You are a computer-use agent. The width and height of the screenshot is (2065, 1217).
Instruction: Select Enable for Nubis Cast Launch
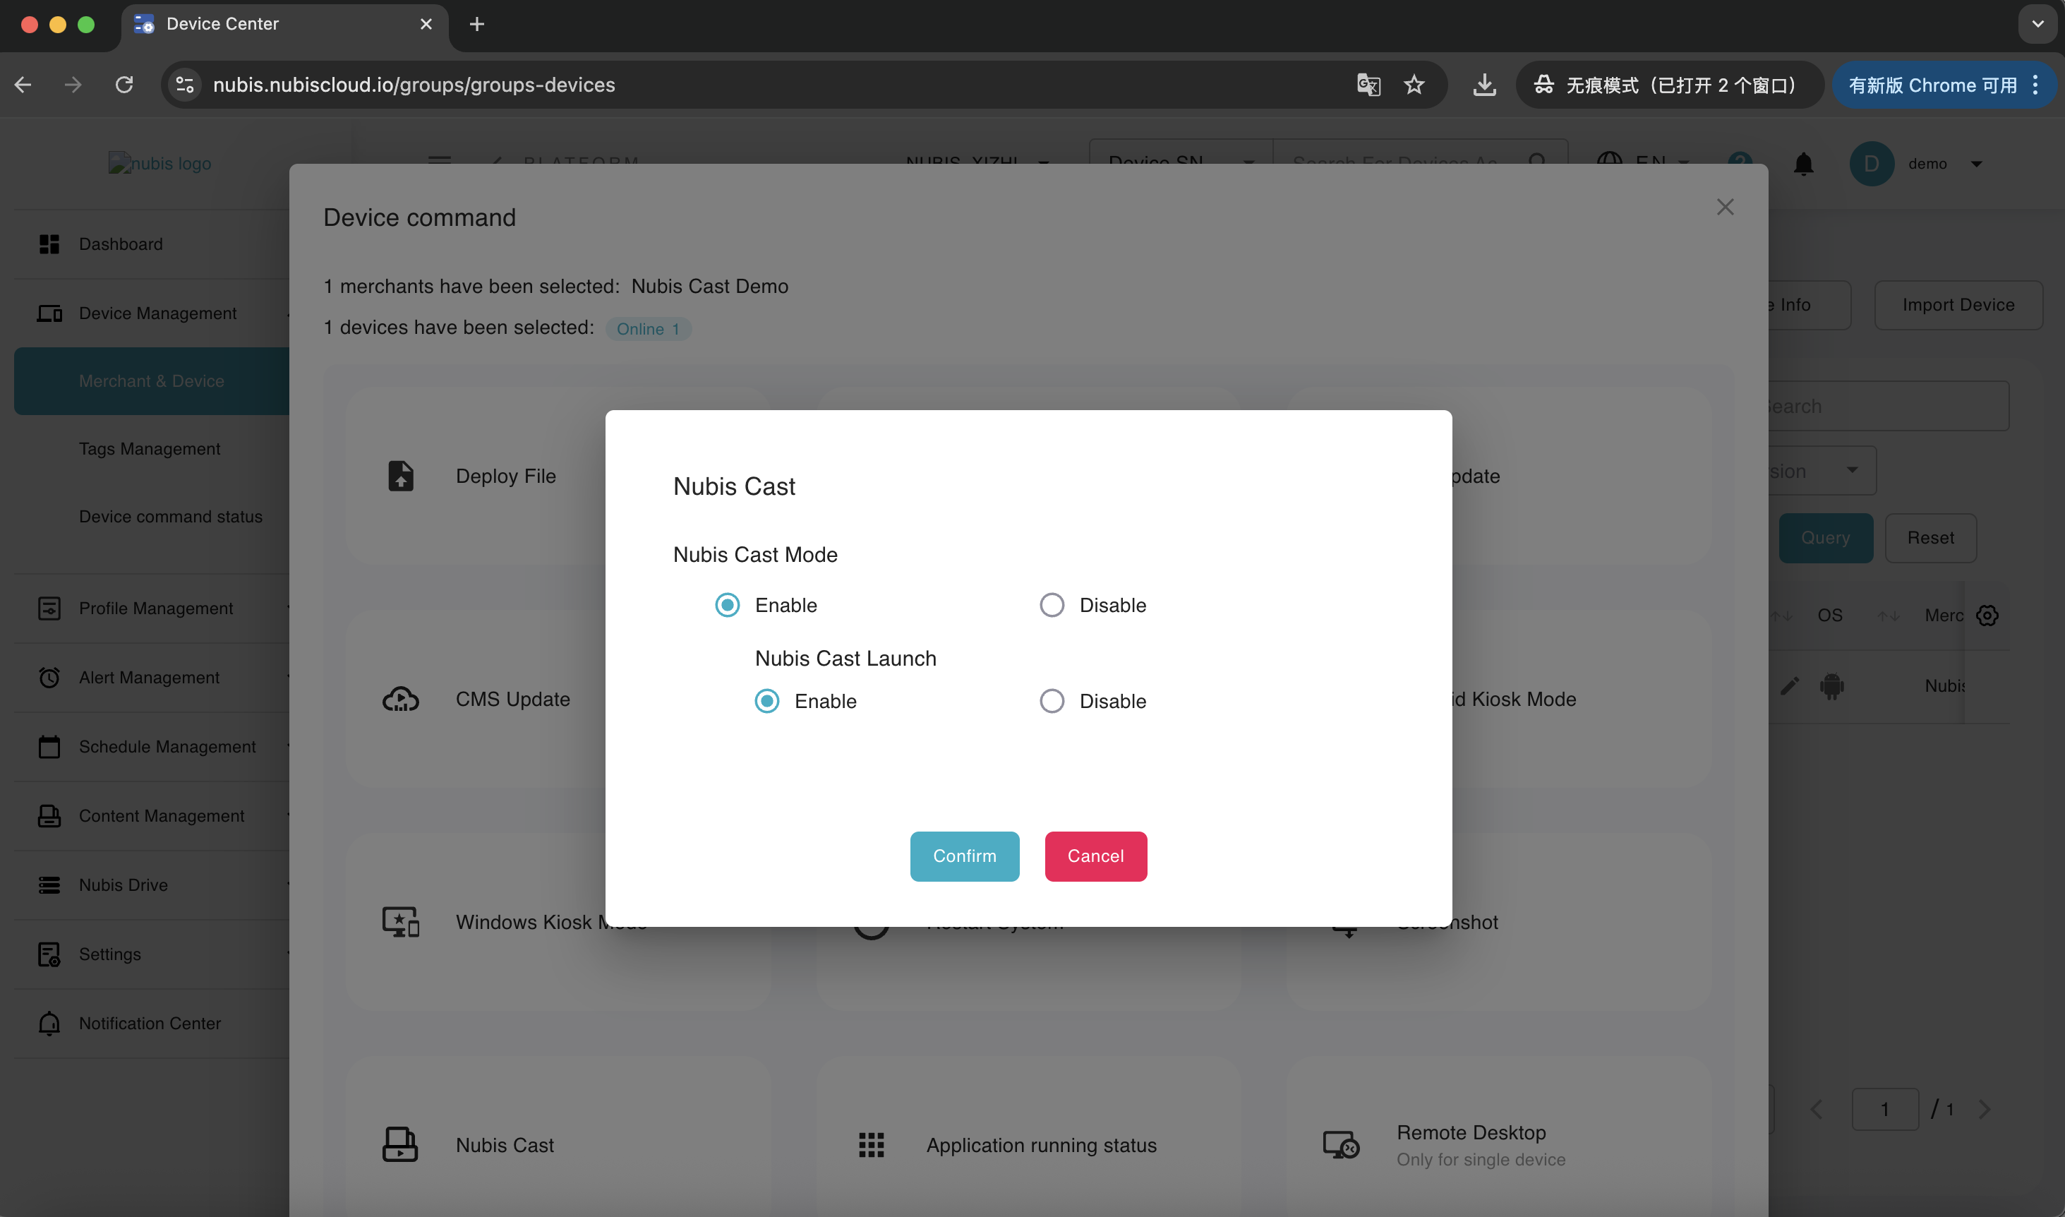(x=767, y=701)
